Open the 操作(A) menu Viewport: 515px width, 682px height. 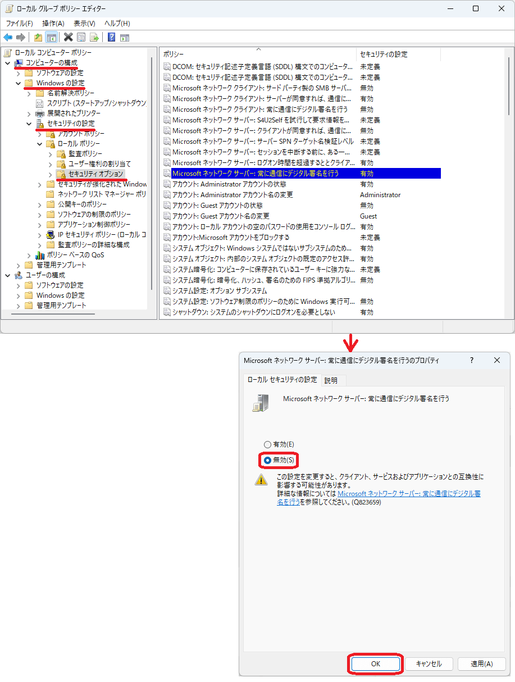[53, 23]
